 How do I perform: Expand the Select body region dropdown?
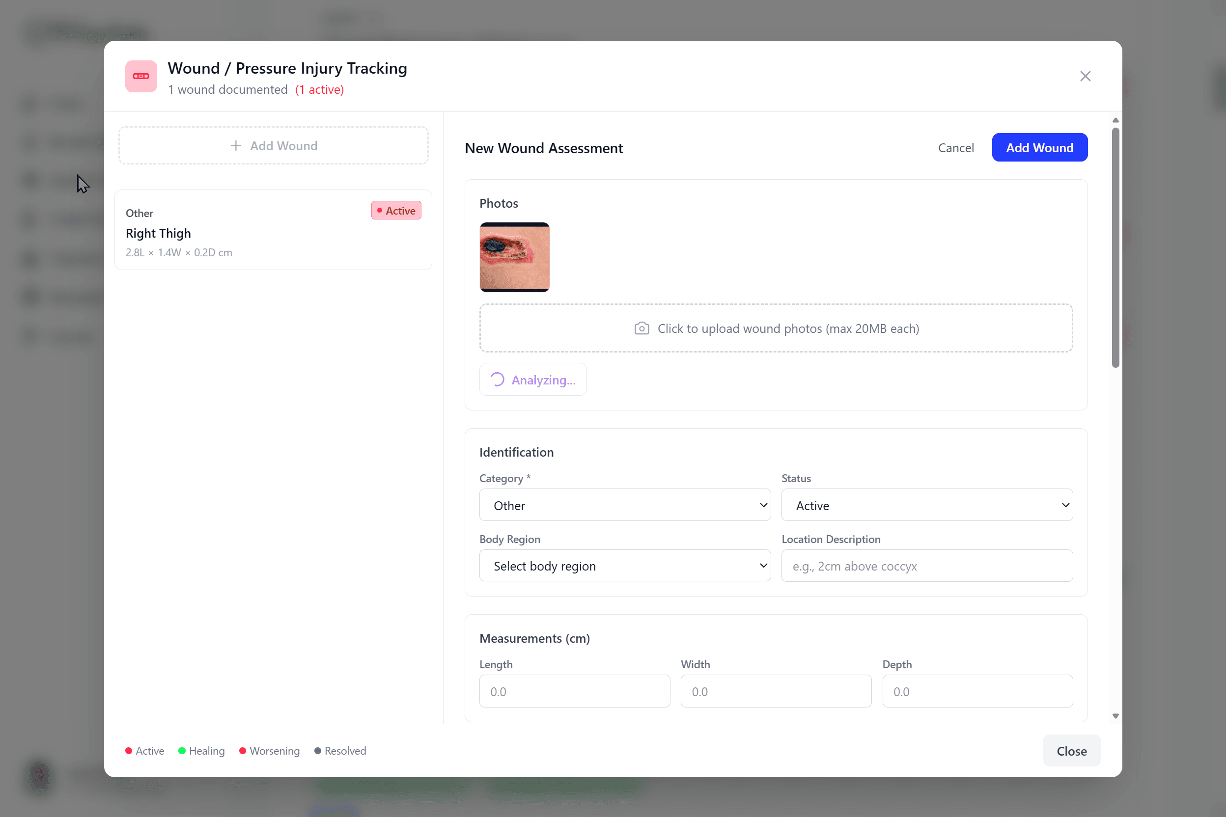[x=624, y=565]
